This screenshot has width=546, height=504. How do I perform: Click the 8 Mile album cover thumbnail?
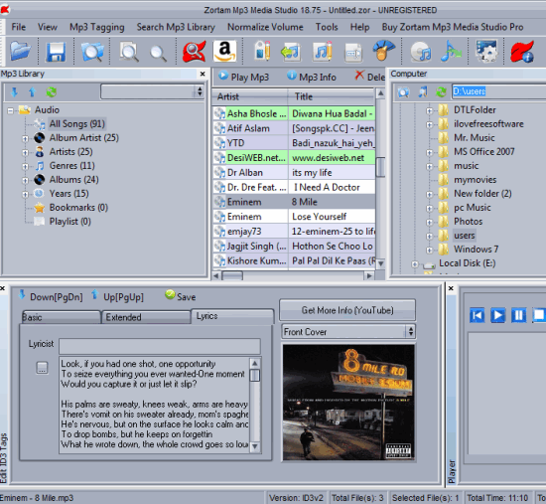348,403
